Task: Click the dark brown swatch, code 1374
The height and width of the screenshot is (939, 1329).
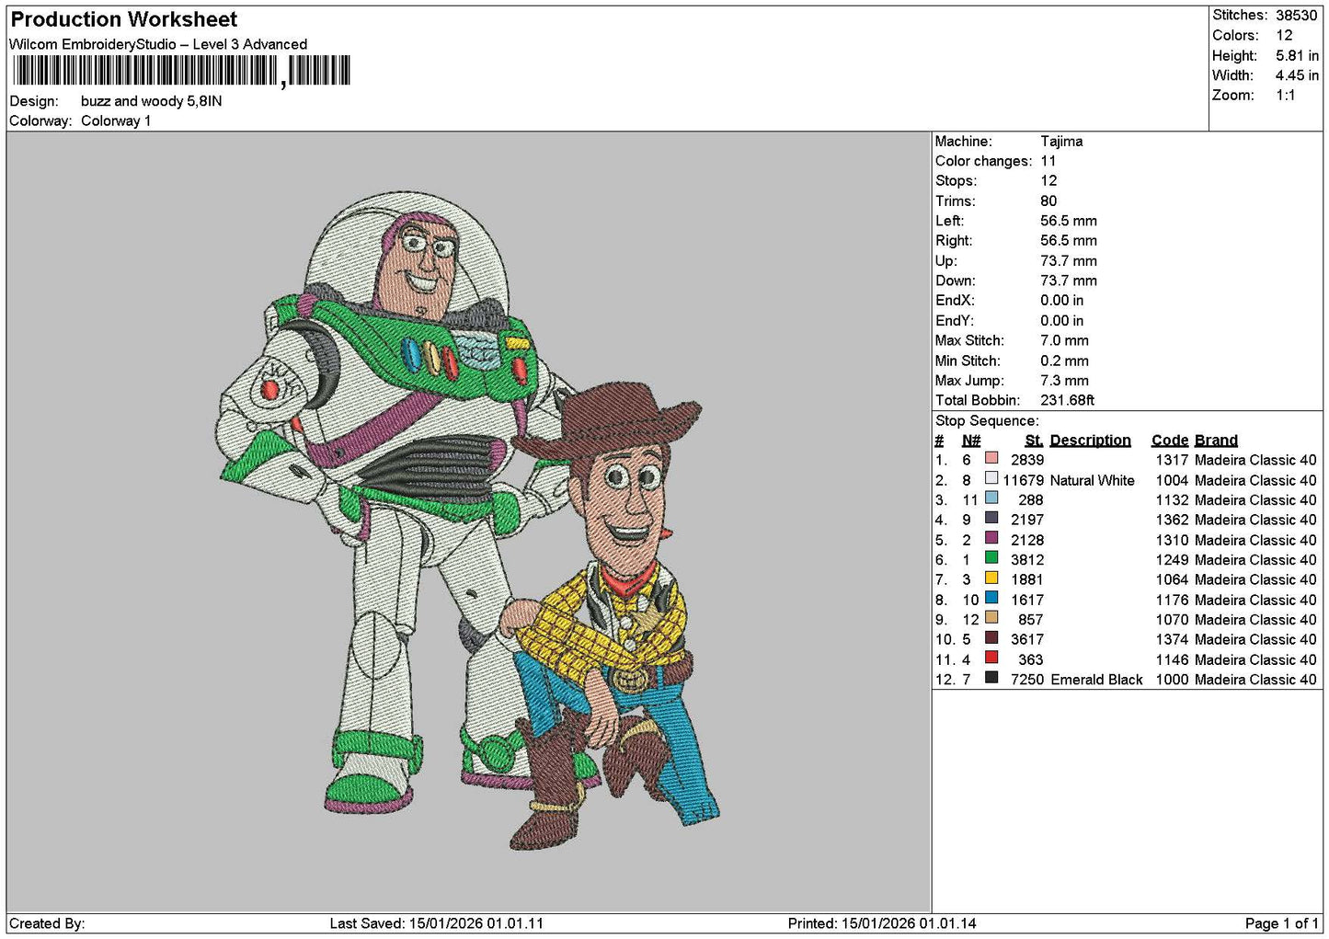Action: click(x=991, y=637)
